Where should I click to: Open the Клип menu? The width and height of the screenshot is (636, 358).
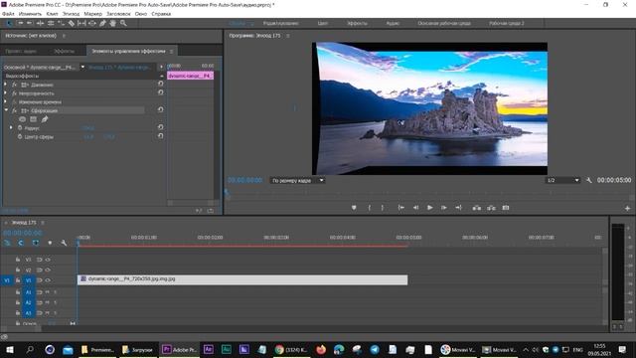[52, 14]
